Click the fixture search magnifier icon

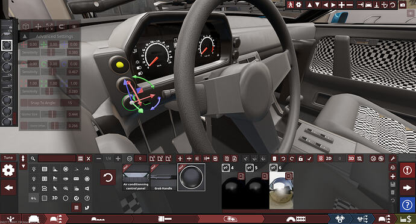tap(33, 158)
